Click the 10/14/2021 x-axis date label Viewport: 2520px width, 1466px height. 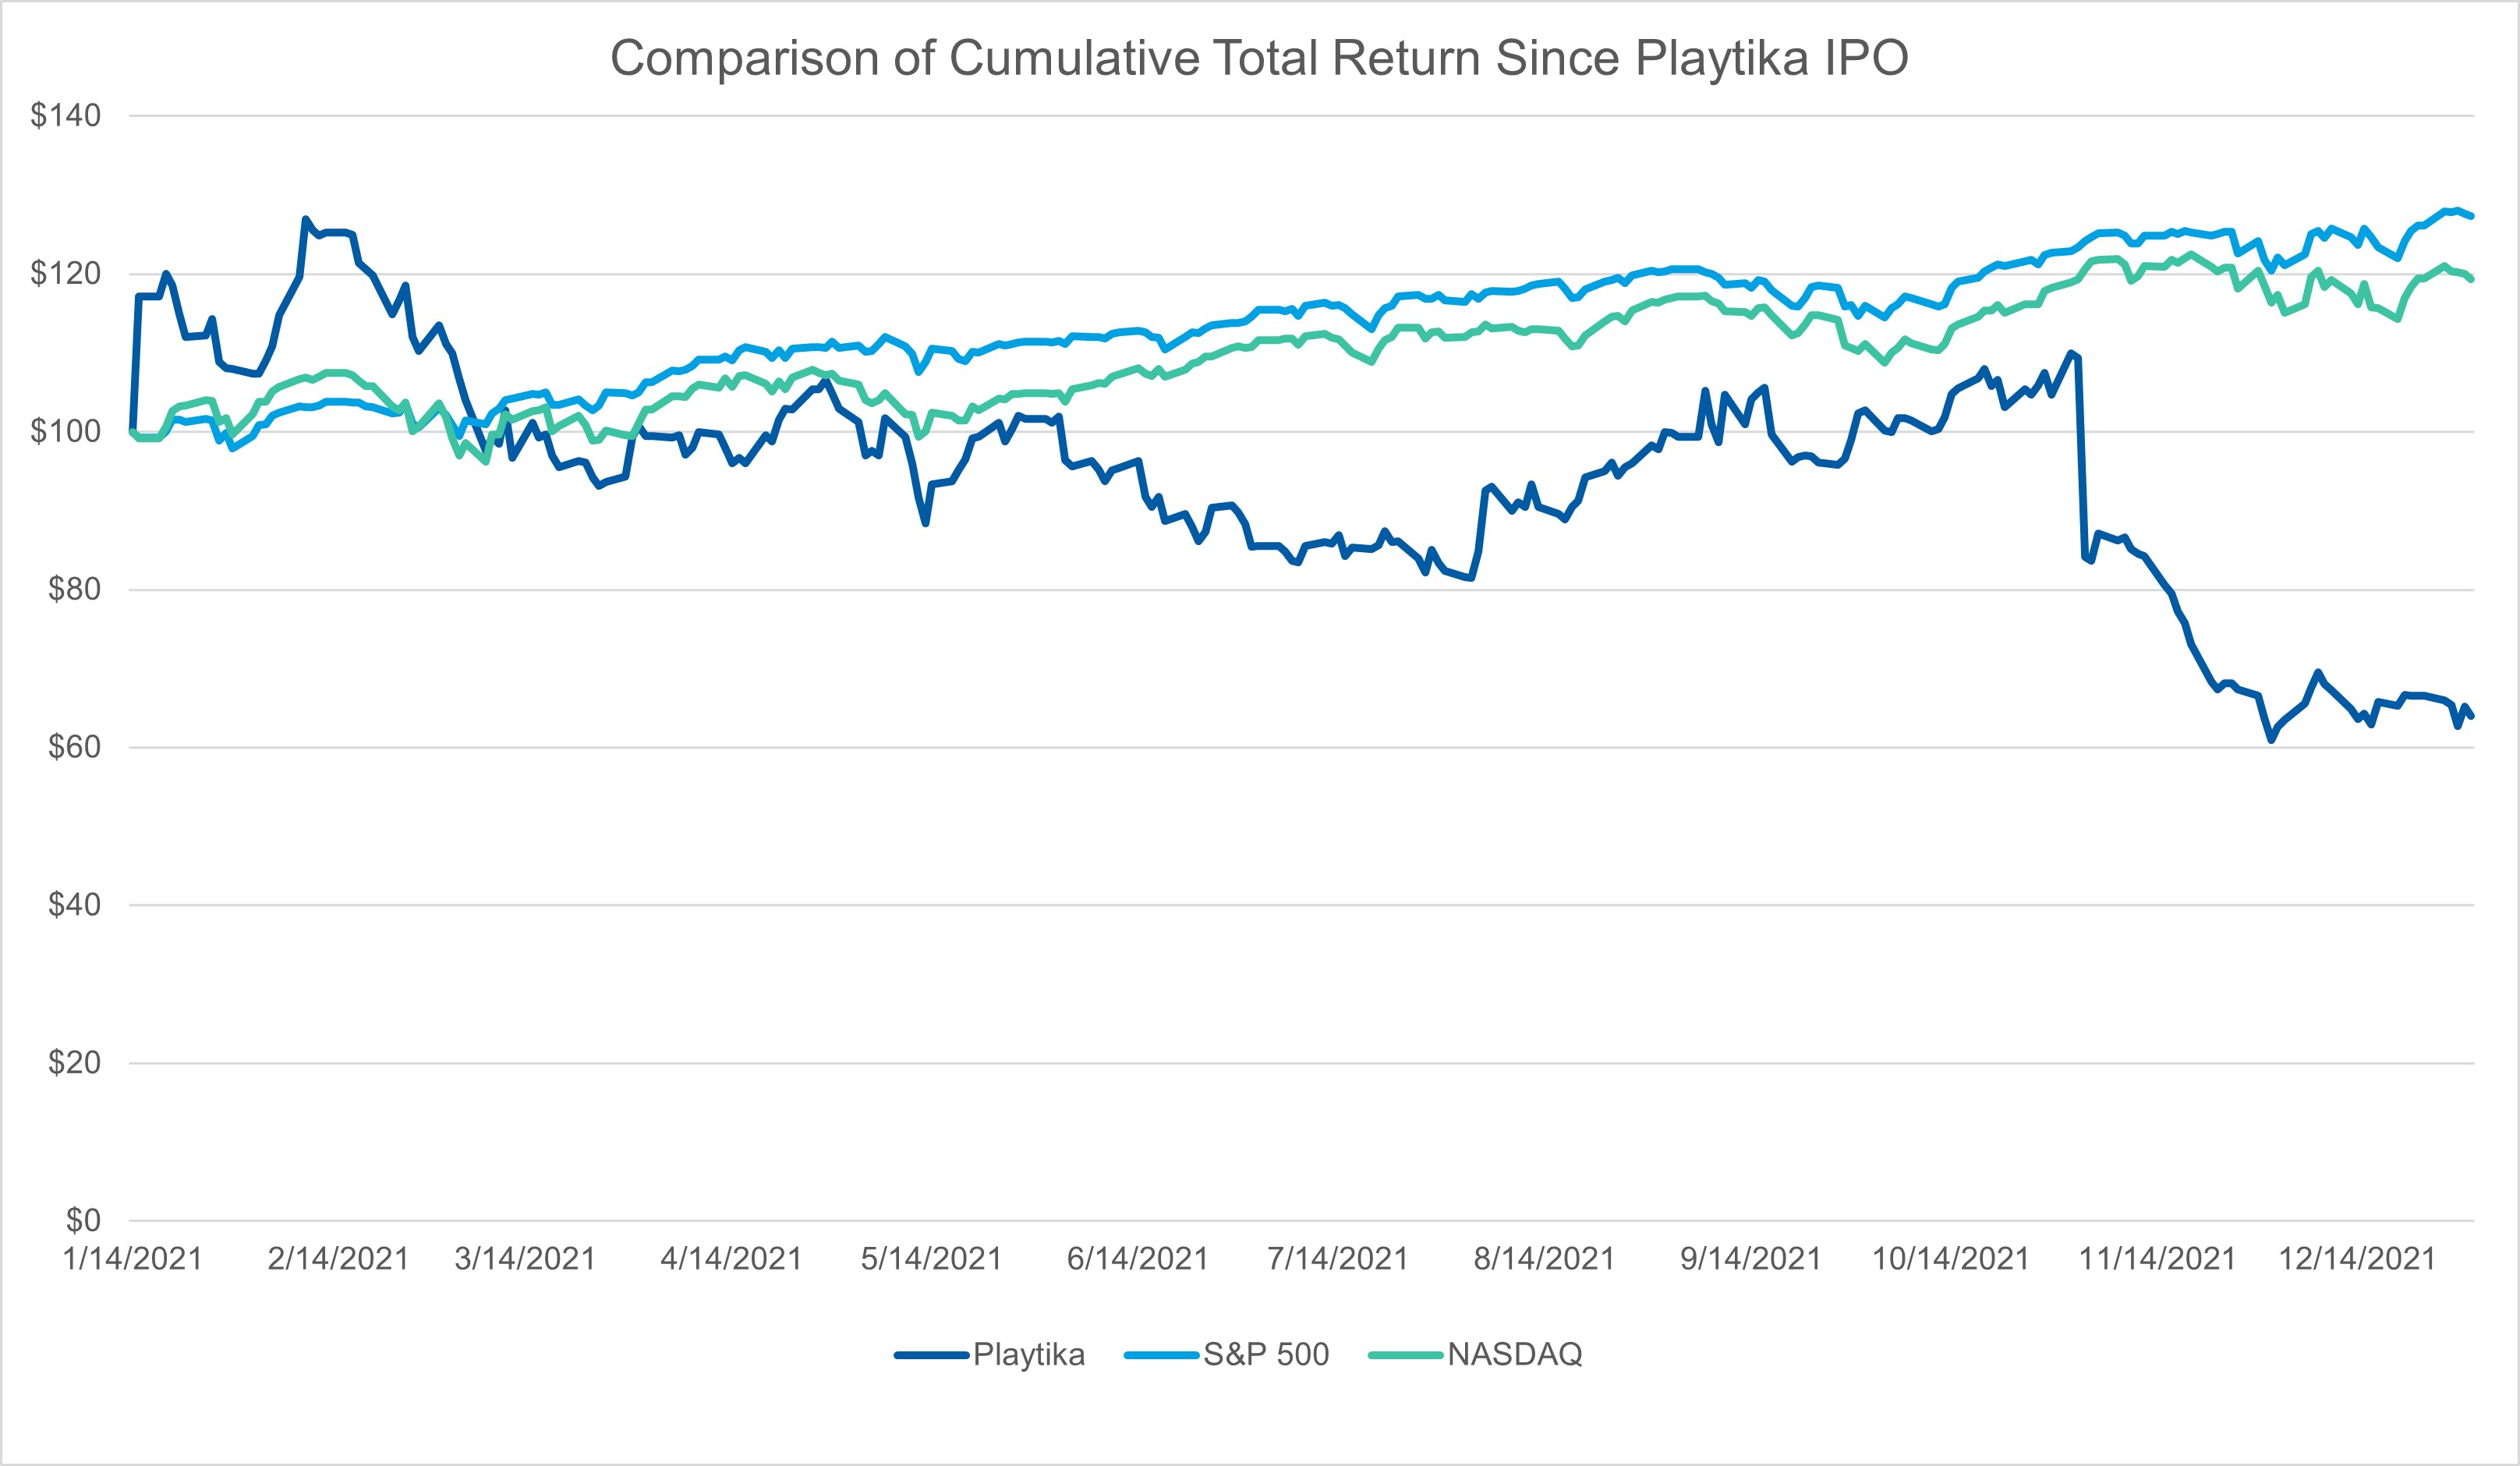(1950, 1259)
